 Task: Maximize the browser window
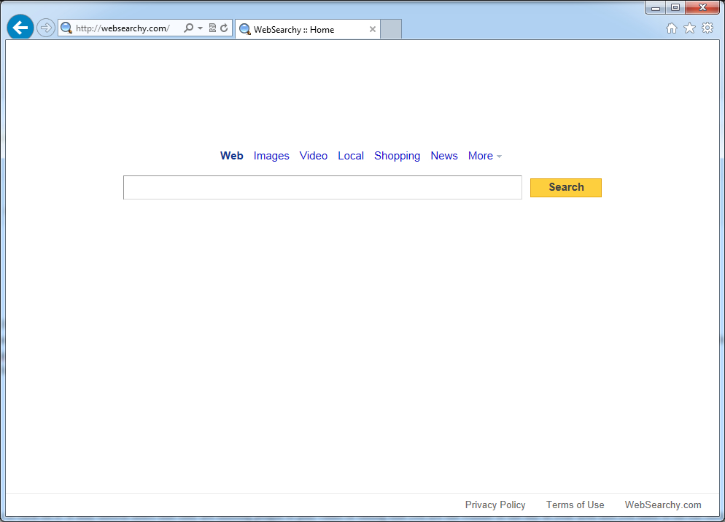[675, 8]
